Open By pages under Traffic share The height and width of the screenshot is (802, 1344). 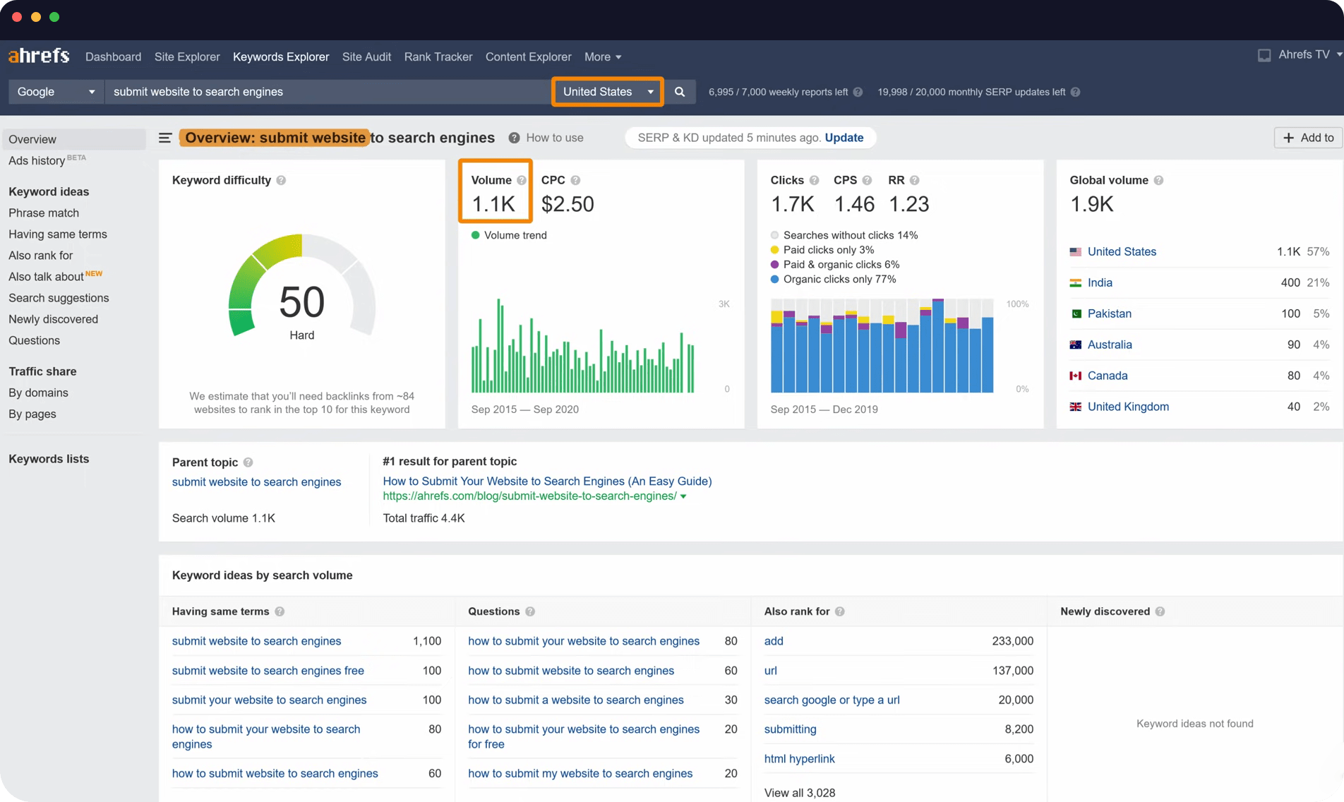click(x=32, y=414)
